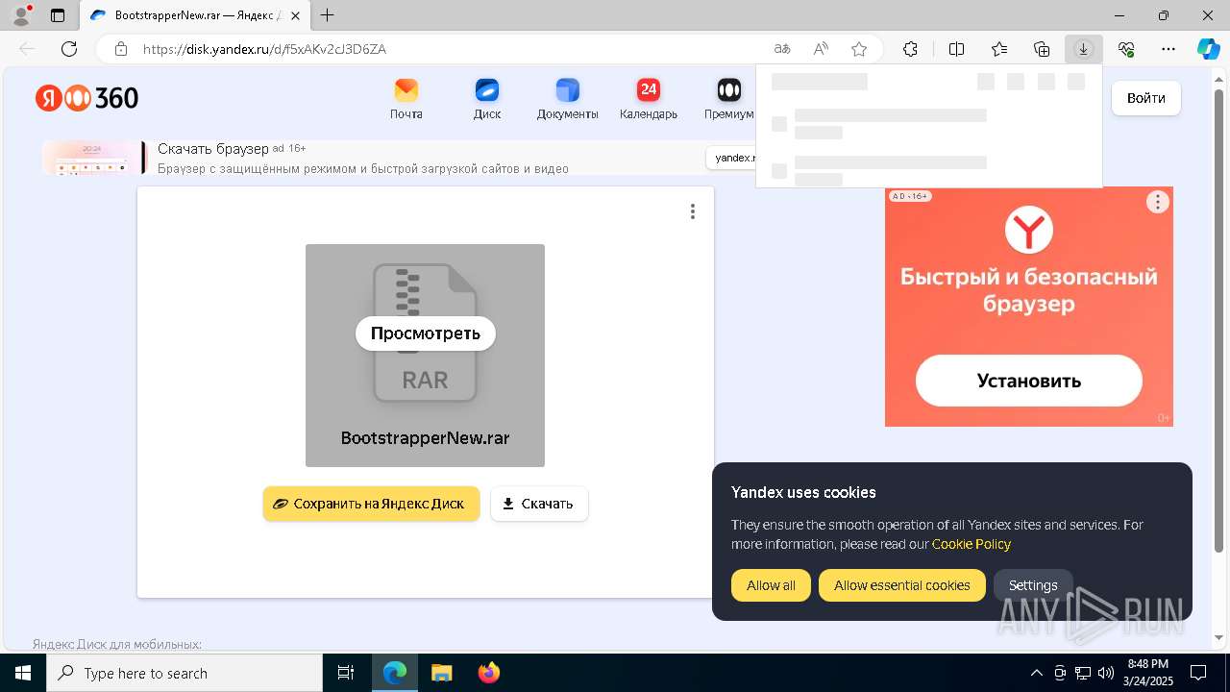This screenshot has height=692, width=1230.
Task: Click the Войти login button
Action: point(1146,98)
